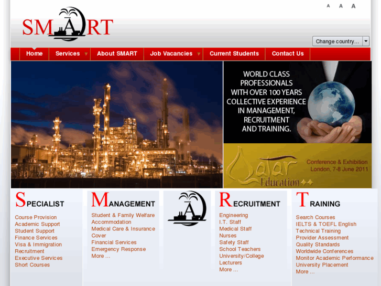Click the refinery night photo banner
The image size is (381, 286).
[x=117, y=124]
